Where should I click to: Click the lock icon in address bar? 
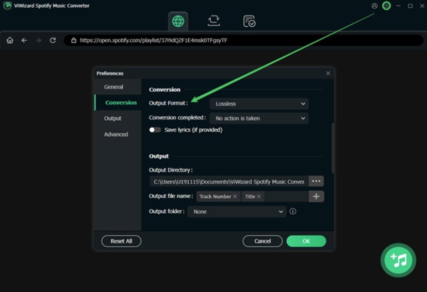tap(74, 40)
